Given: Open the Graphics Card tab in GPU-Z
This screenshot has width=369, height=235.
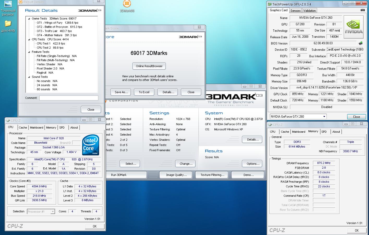Looking at the screenshot, I should click(x=279, y=10).
